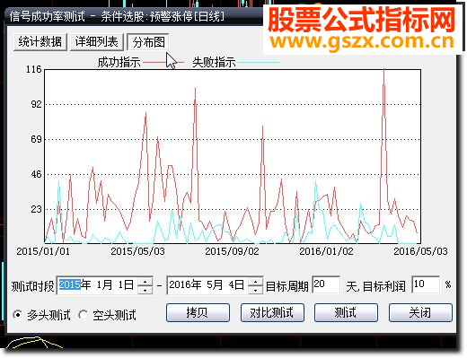Click the 拷贝 button
The image size is (467, 358).
[x=198, y=313]
